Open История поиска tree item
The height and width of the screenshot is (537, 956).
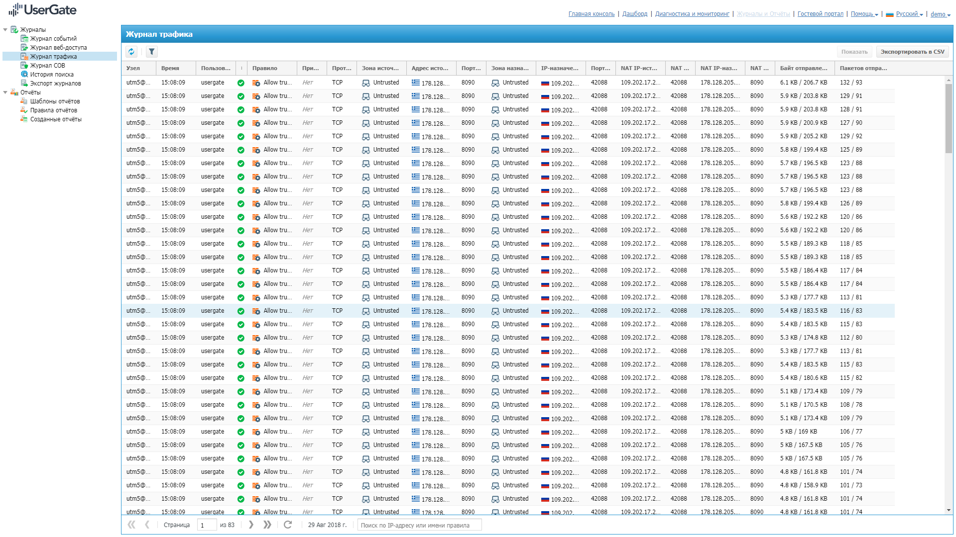pos(52,75)
